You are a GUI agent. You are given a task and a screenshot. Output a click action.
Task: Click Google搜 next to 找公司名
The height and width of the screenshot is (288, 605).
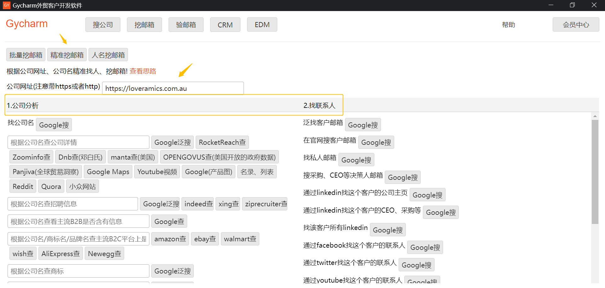click(54, 125)
